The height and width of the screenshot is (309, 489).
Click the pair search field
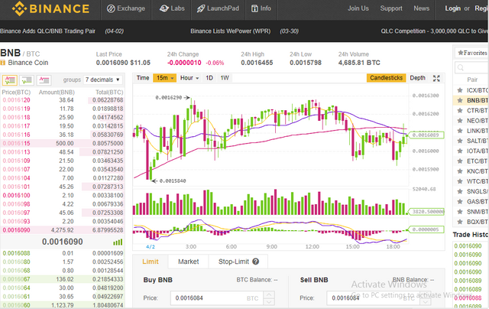coord(472,67)
